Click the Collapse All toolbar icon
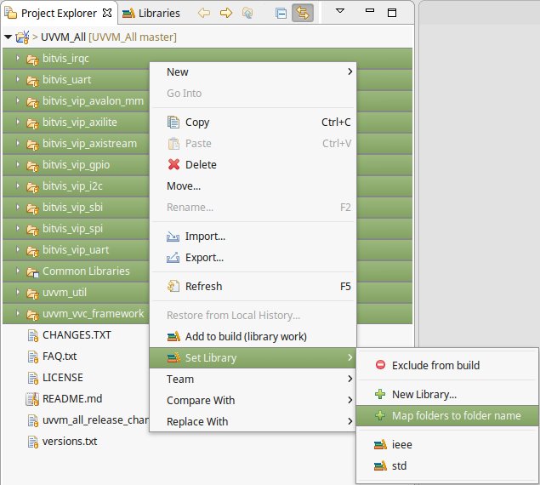 click(x=281, y=13)
